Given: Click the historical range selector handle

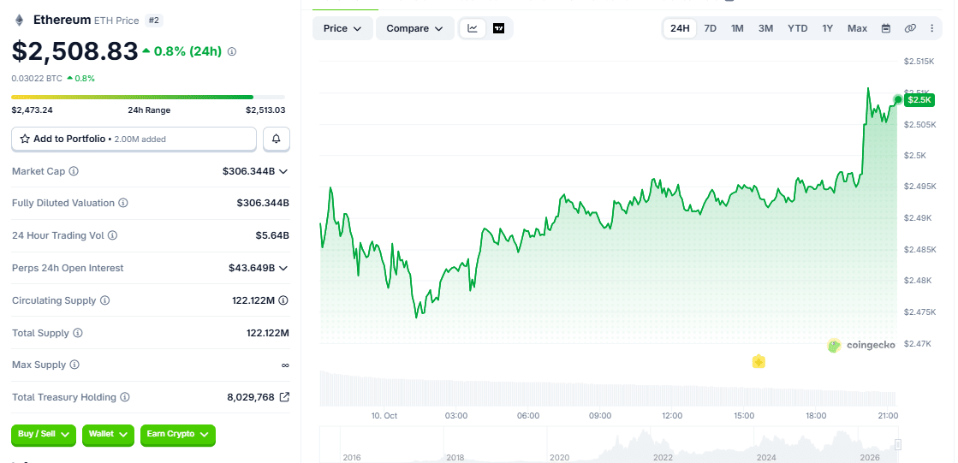Looking at the screenshot, I should click(x=898, y=444).
